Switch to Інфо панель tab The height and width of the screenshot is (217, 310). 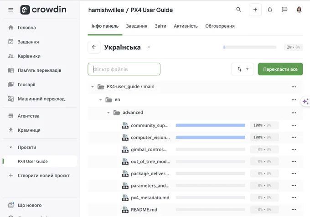coord(105,26)
